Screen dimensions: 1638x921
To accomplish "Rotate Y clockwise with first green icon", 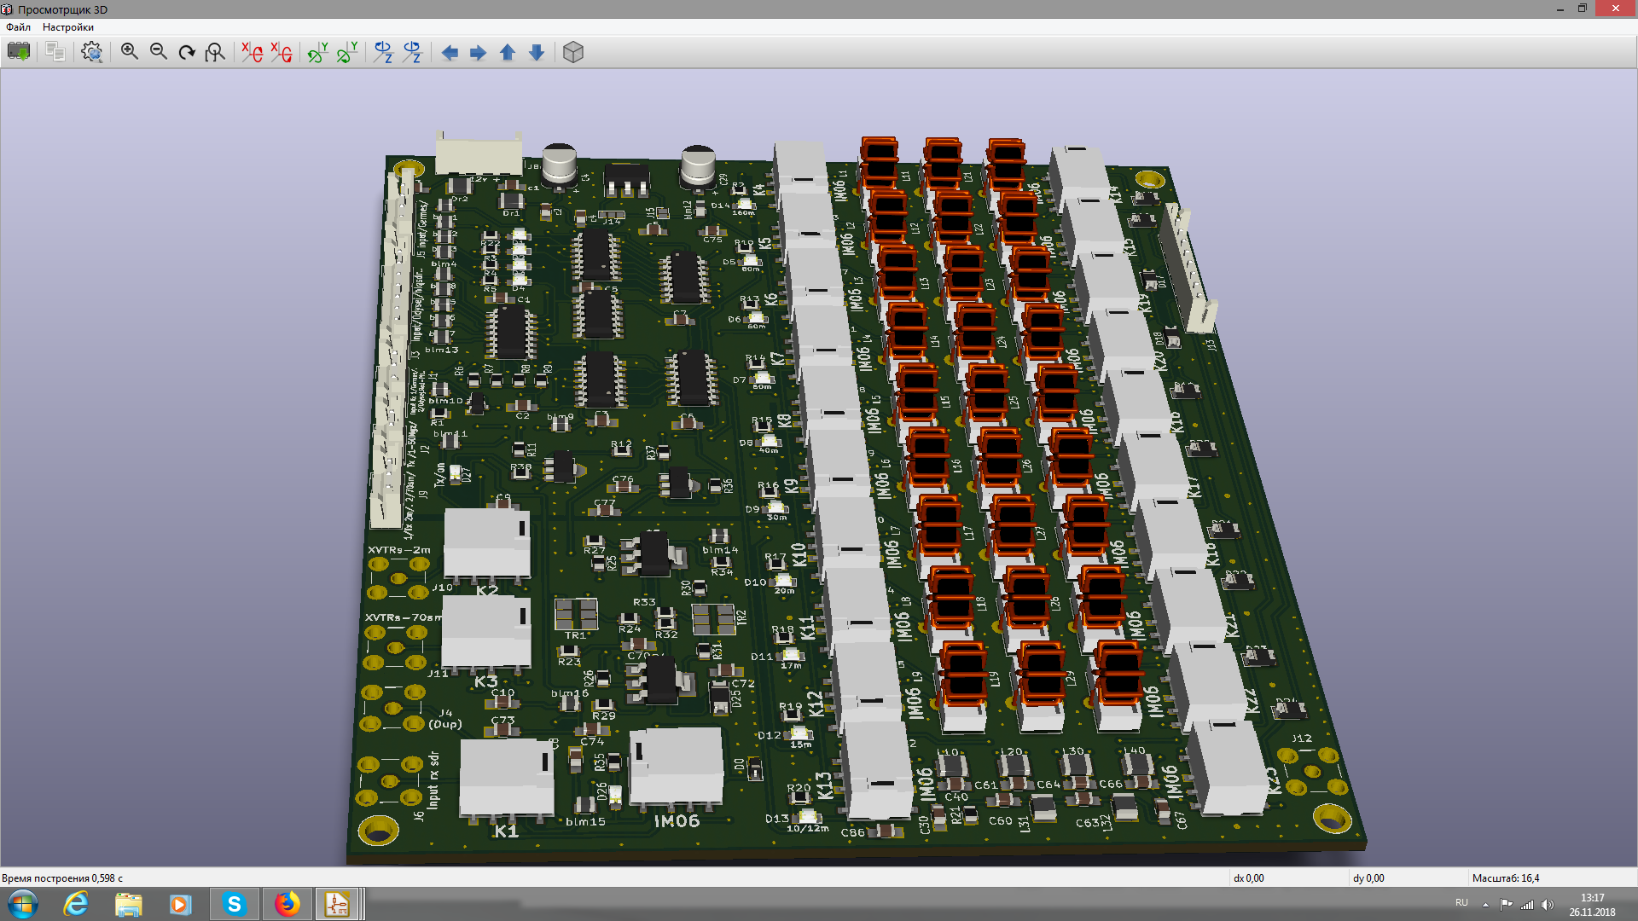I will point(317,52).
